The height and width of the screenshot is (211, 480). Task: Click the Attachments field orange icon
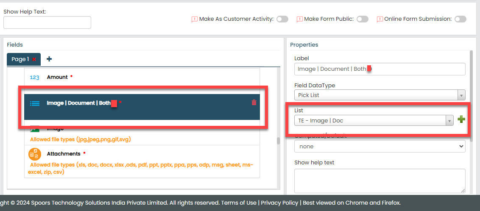click(x=34, y=154)
